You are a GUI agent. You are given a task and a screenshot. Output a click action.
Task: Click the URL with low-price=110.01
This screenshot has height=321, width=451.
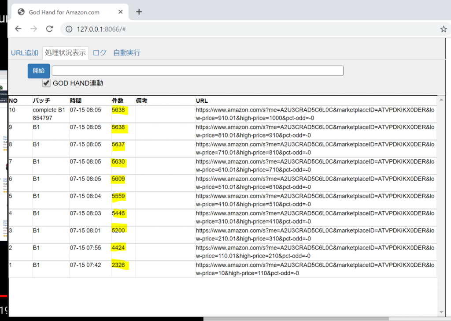pyautogui.click(x=315, y=252)
